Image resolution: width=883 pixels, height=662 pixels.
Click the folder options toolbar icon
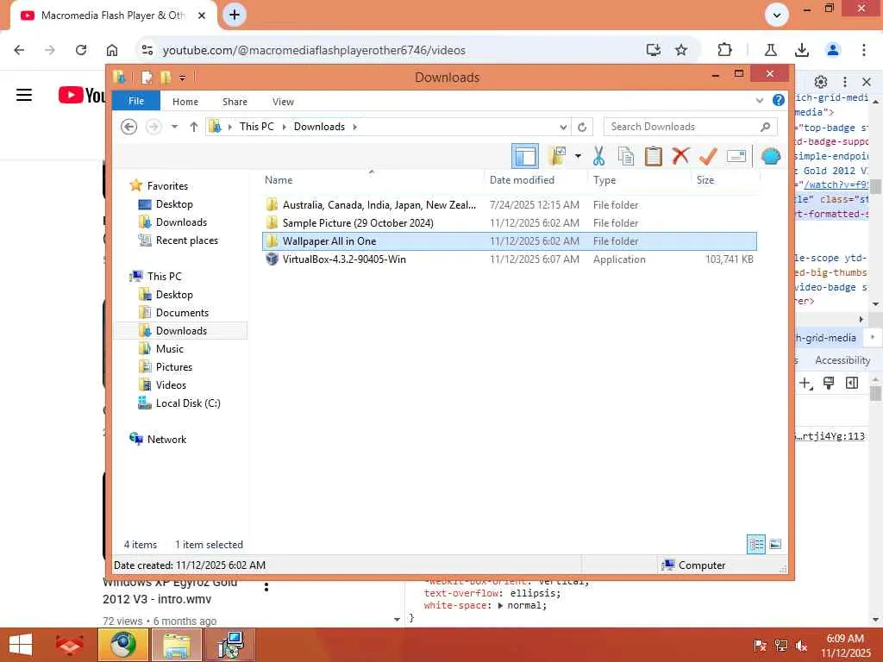tap(557, 156)
